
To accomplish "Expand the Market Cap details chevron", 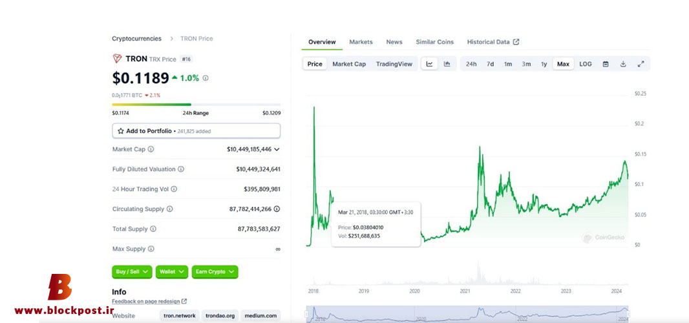I will pyautogui.click(x=277, y=149).
